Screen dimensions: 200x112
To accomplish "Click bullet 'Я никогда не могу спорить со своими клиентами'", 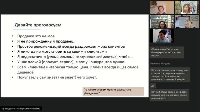I will point(62,52).
